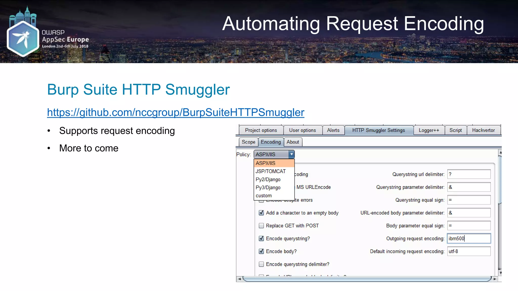518x291 pixels.
Task: Open the Scope sub-tab
Action: pos(248,142)
